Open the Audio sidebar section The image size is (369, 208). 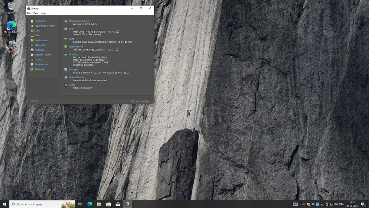coord(38,60)
